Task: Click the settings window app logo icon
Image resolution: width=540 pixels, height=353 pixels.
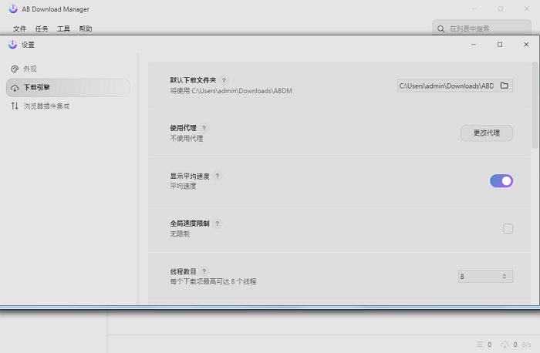Action: point(12,45)
